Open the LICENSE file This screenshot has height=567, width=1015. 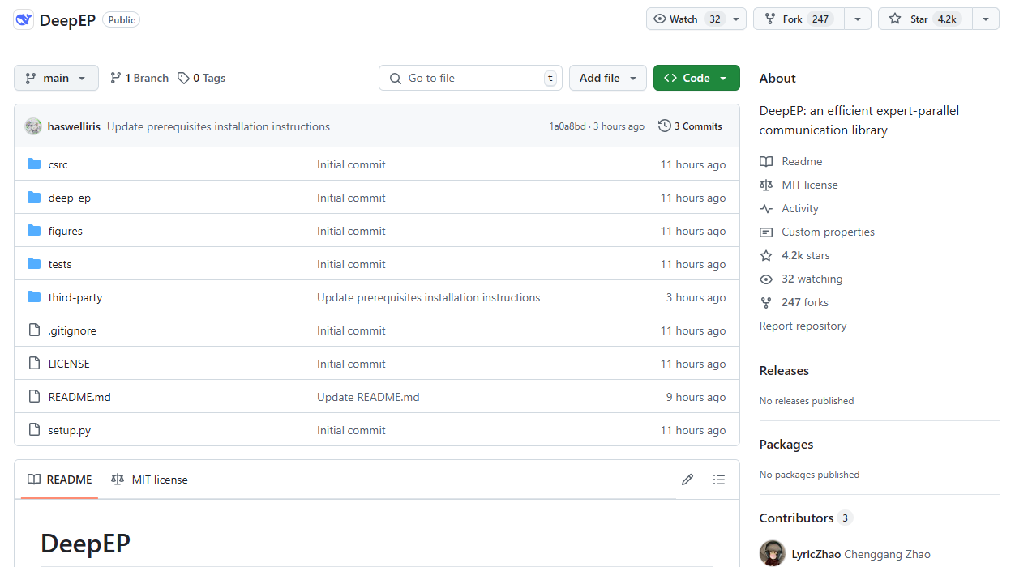[69, 364]
